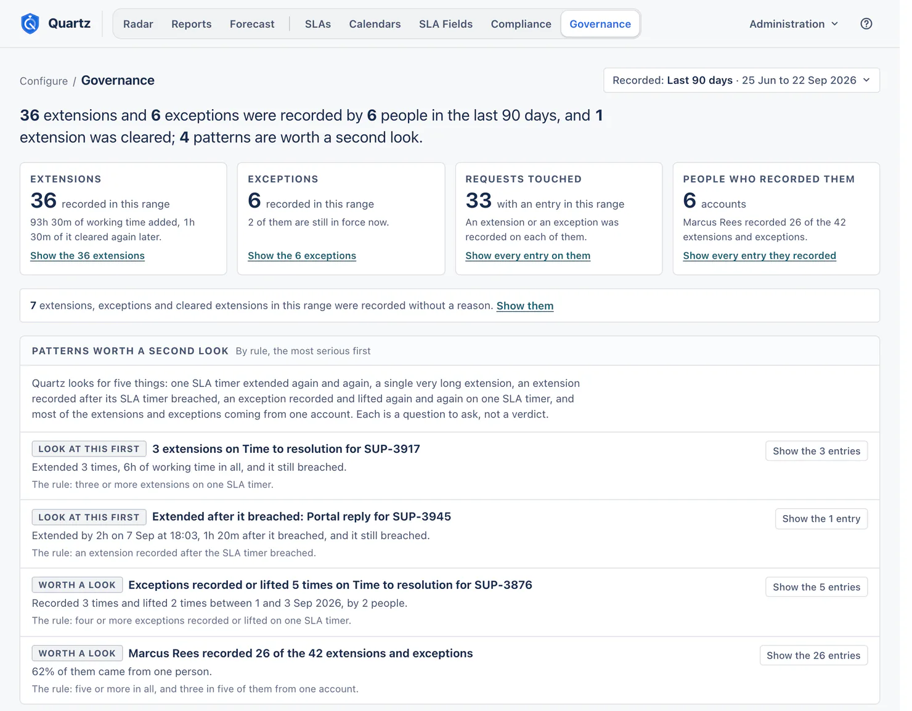This screenshot has width=912, height=711.
Task: Click the 'Show the 1 entry' button
Action: [821, 519]
